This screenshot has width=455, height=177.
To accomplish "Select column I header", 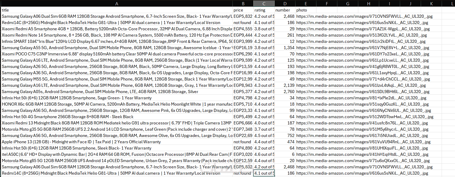I will point(389,4).
